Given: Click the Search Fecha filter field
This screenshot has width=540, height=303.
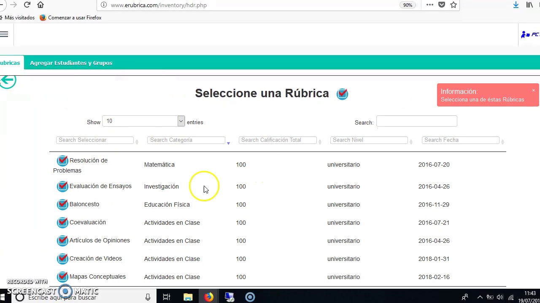Looking at the screenshot, I should tap(460, 140).
